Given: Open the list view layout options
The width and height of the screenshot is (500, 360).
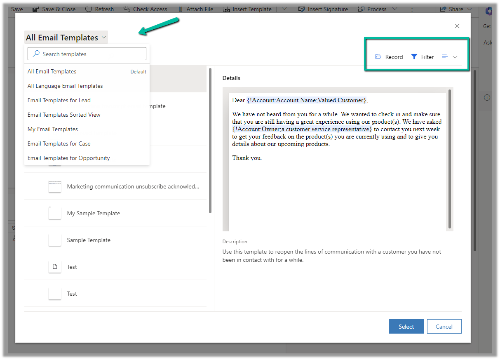Looking at the screenshot, I should tap(449, 57).
